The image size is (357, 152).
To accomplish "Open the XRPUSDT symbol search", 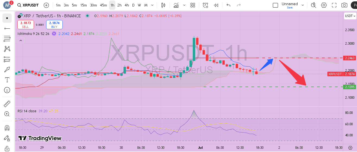I will click(x=28, y=5).
